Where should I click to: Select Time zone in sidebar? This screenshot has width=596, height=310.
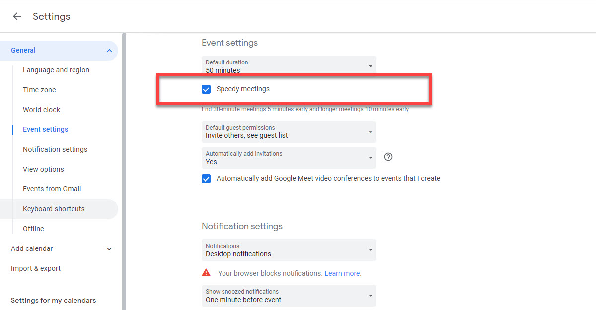(x=39, y=90)
